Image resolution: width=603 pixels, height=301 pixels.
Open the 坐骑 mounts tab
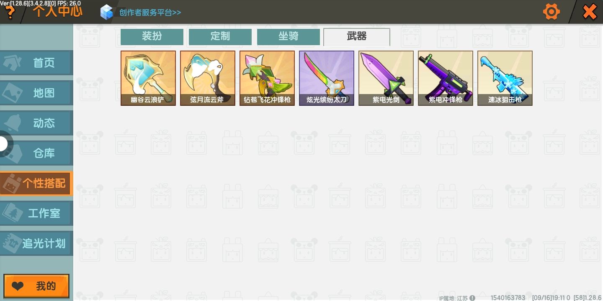point(289,37)
